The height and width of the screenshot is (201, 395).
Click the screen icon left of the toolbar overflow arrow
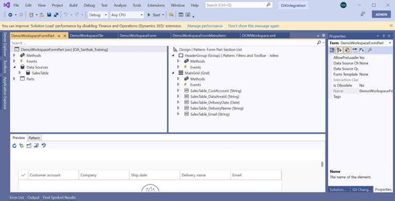tap(188, 15)
